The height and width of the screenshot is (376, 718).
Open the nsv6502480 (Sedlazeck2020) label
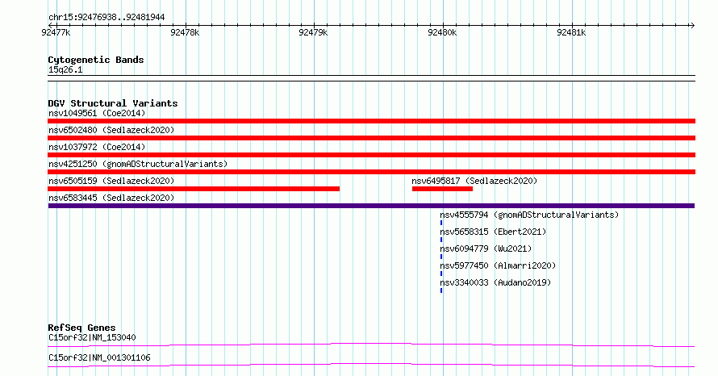111,130
